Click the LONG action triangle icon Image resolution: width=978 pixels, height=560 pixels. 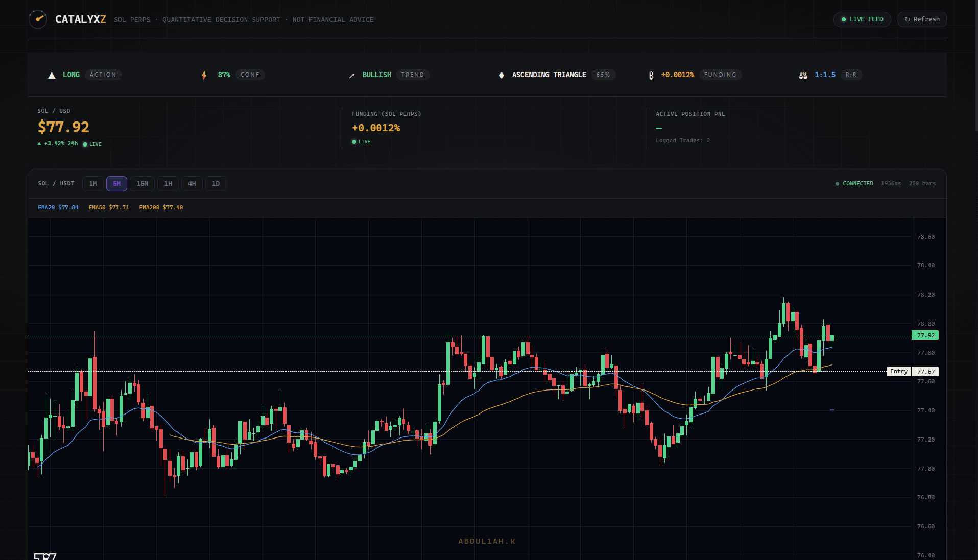(52, 75)
